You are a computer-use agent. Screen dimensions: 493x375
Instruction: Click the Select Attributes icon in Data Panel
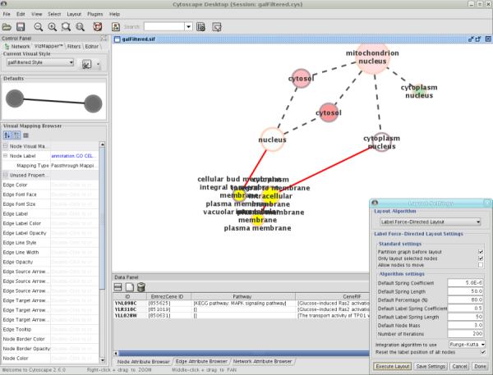(118, 287)
